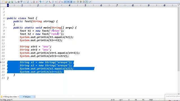Click 'String str2 = "anu";' line

point(35,50)
